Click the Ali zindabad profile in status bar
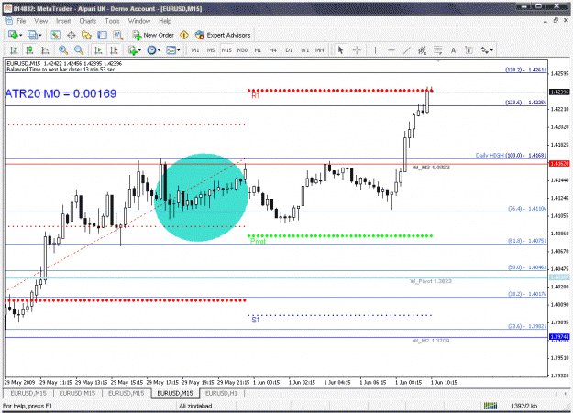The image size is (573, 413). pos(195,406)
